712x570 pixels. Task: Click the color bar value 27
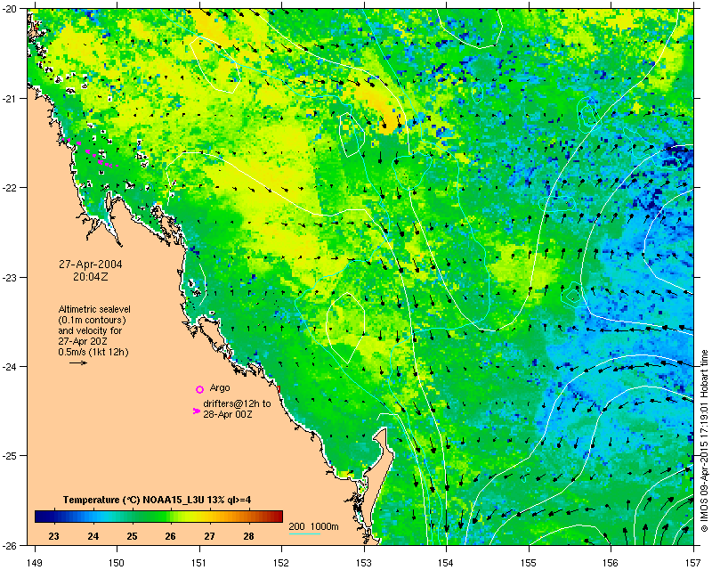click(209, 536)
